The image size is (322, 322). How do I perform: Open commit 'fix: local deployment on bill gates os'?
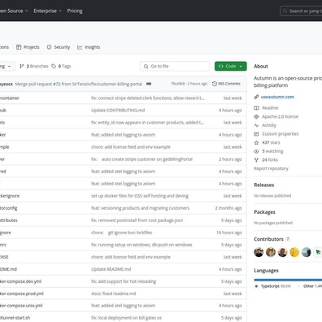(126, 318)
